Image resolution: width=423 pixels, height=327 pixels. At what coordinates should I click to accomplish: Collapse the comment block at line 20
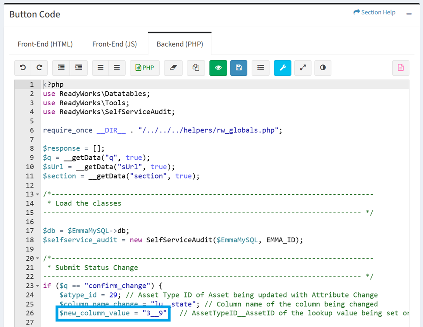(38, 259)
